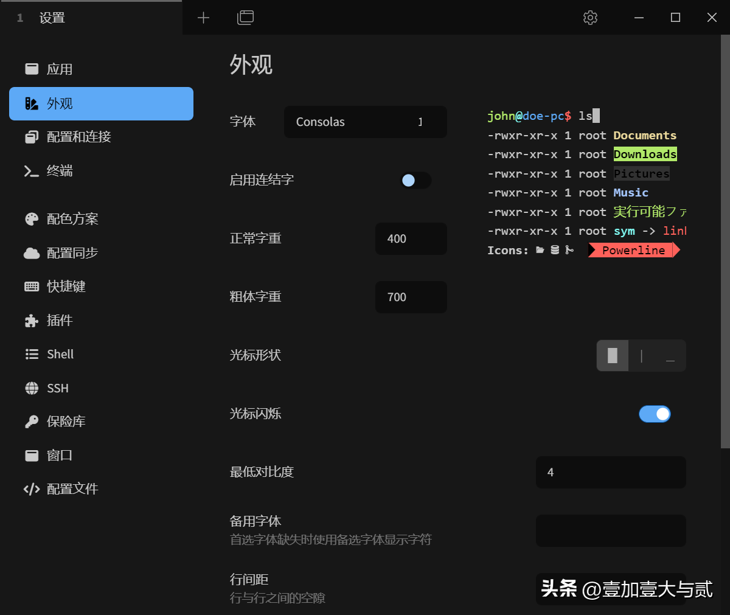
Task: Go to 配置和连接 section
Action: coord(101,137)
